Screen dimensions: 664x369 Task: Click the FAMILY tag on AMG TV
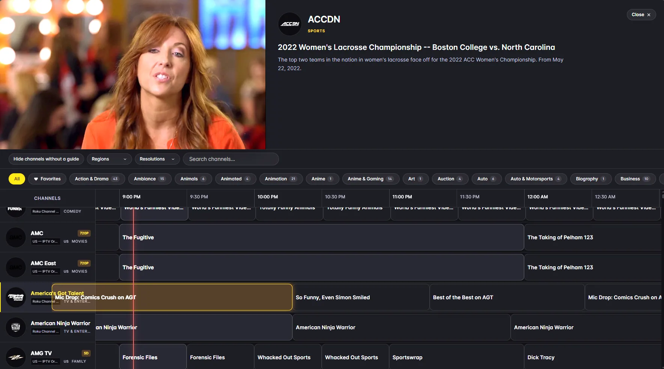point(79,361)
